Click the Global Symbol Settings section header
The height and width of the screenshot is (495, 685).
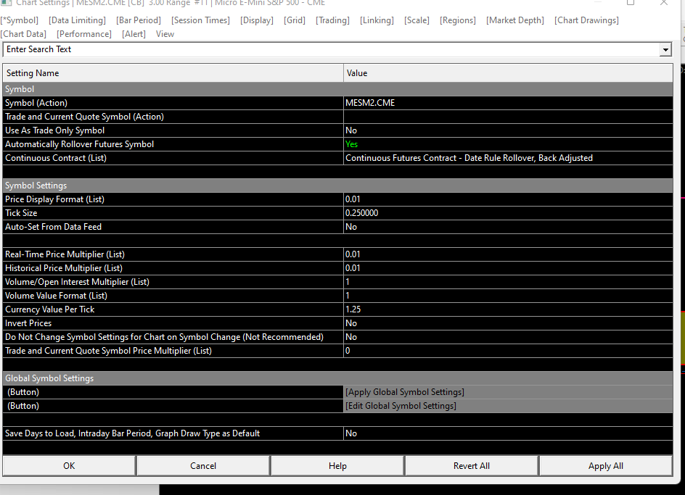[337, 378]
